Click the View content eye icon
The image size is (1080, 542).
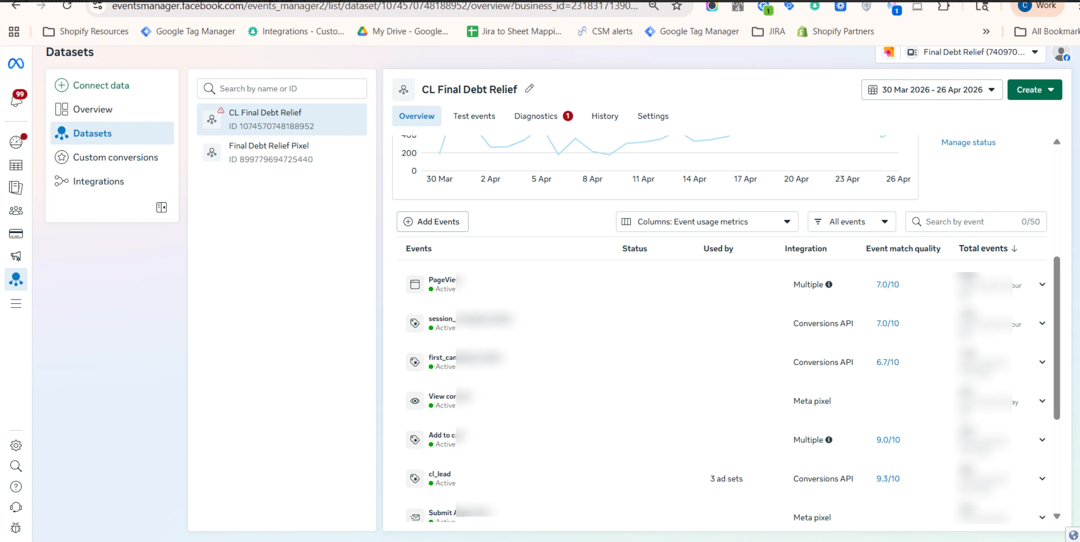click(x=415, y=401)
